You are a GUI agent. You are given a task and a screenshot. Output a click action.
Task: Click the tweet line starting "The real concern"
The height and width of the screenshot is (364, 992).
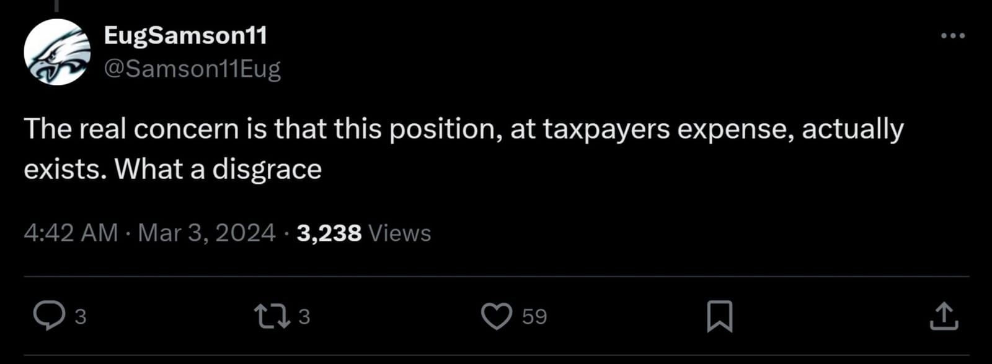point(463,129)
